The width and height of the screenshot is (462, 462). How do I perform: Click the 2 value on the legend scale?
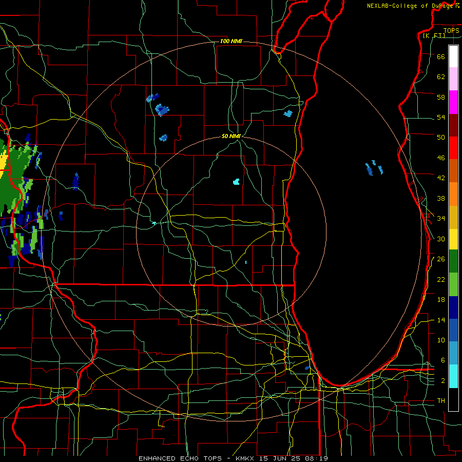[x=442, y=381]
